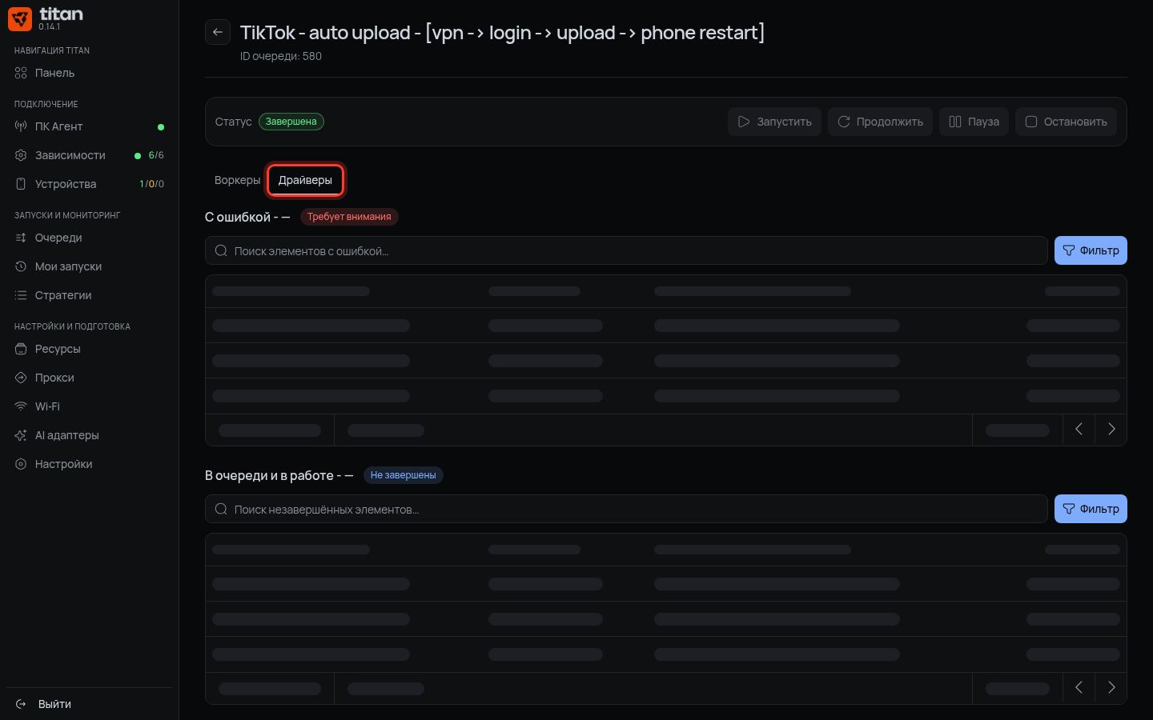Focus the unfinished elements search field
This screenshot has width=1153, height=720.
[626, 509]
